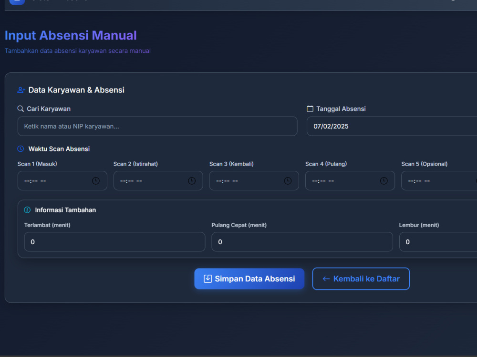Open the Scan 3 (Kembali) clock picker icon
Viewport: 477px width, 357px height.
288,181
